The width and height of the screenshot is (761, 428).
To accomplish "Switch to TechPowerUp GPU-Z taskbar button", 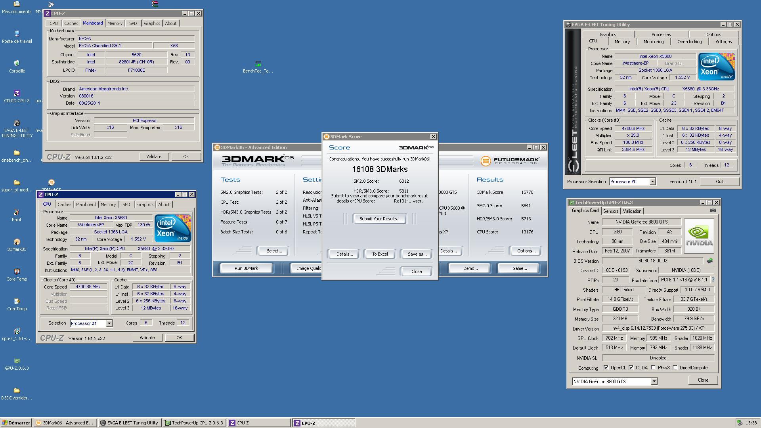I will [x=194, y=423].
